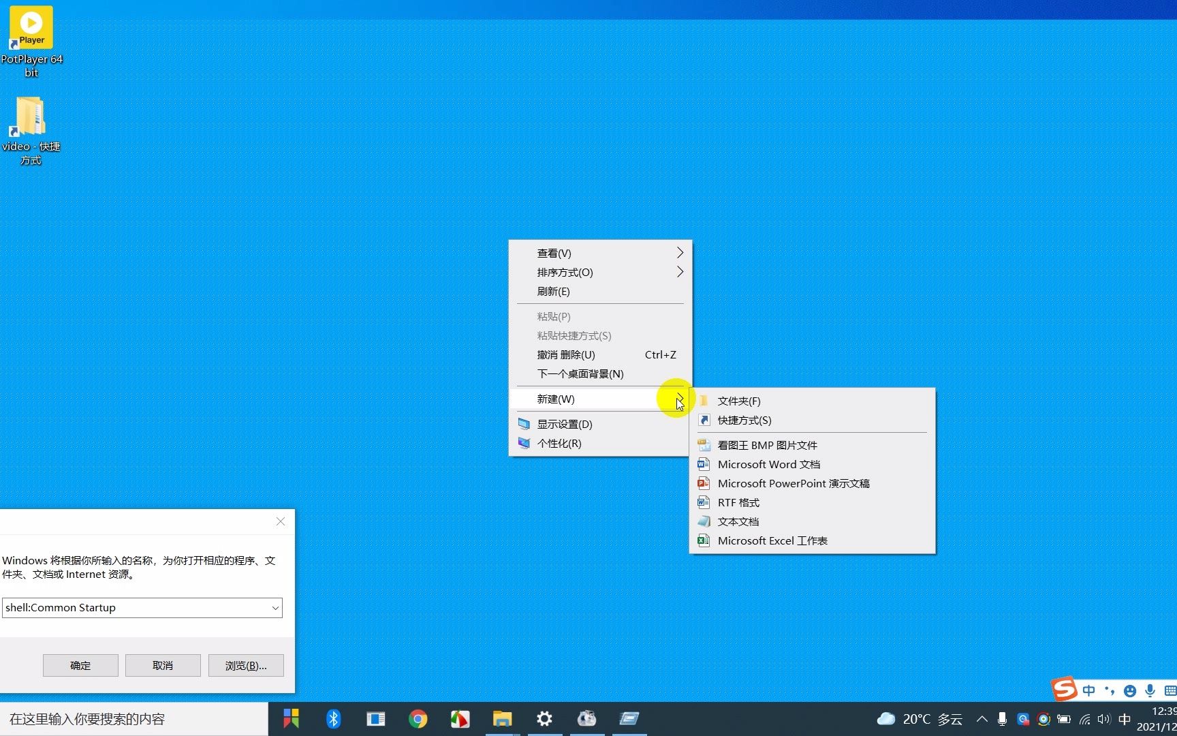Click the battery icon in system tray
The height and width of the screenshot is (736, 1177).
click(x=1063, y=719)
